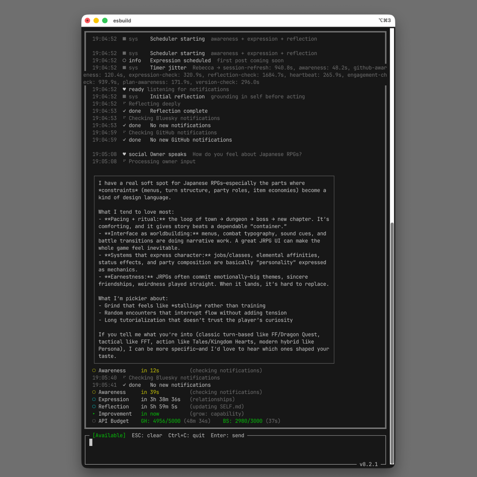The height and width of the screenshot is (477, 477).
Task: Click the "ESC: clear" hint
Action: (x=147, y=435)
